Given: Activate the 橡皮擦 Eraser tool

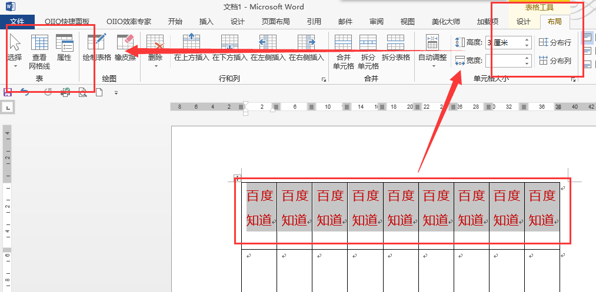Looking at the screenshot, I should 125,48.
